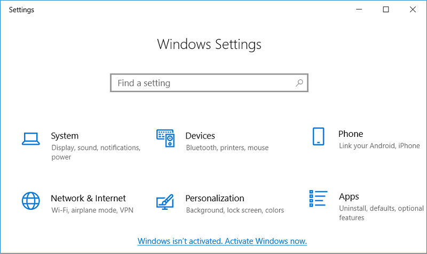Activate Windows now via the link
This screenshot has width=427, height=254.
coord(222,241)
